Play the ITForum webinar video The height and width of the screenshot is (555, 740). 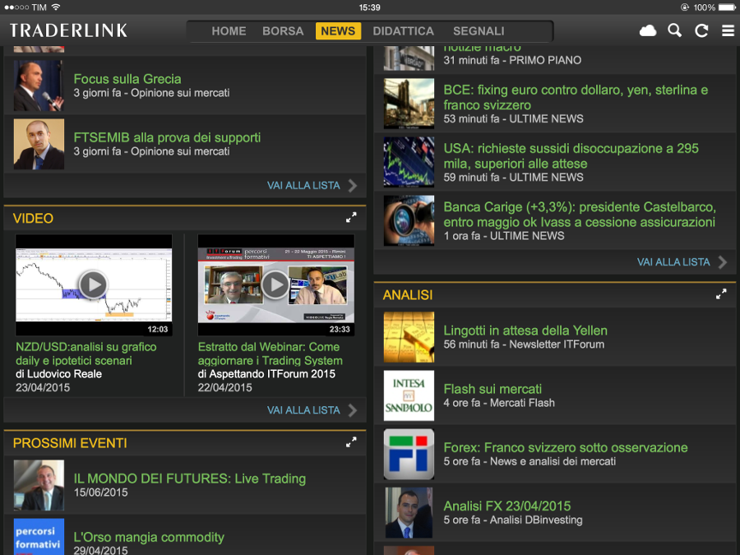pyautogui.click(x=275, y=284)
